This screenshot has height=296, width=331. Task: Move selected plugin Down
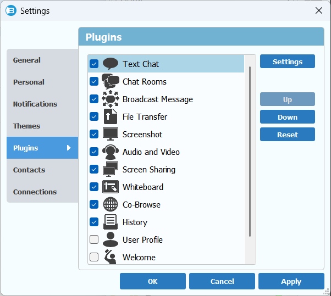(288, 117)
